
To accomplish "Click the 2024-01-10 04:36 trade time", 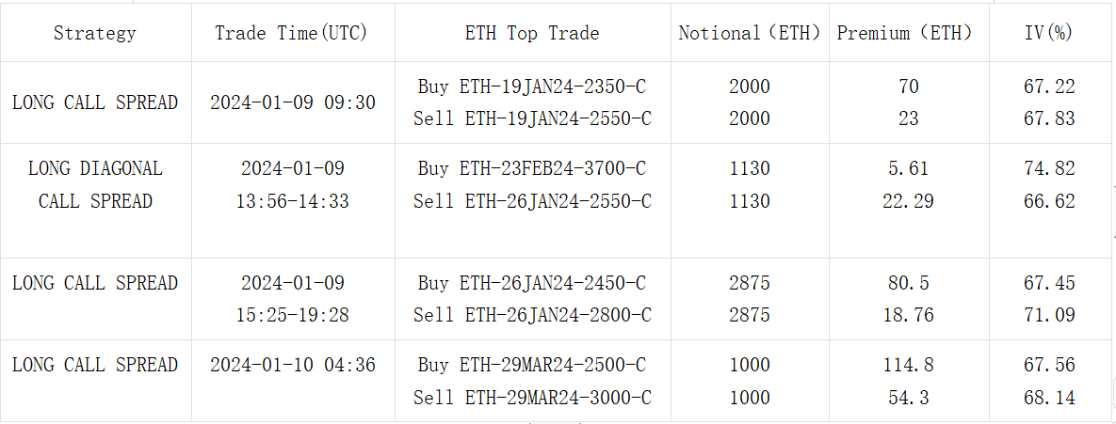I will [x=292, y=365].
